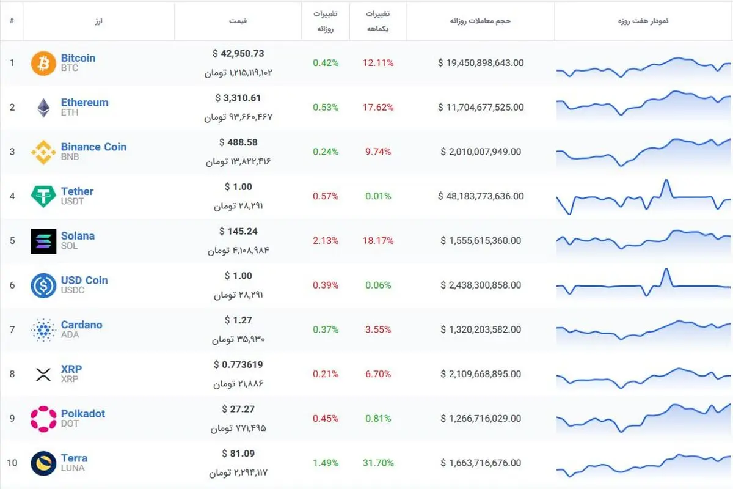Screen dimensions: 733x489
Task: Click the blue USD Coin logo
Action: tap(43, 285)
